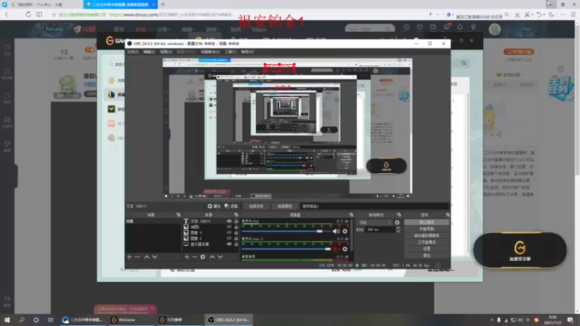This screenshot has width=580, height=326.
Task: Open the 分类 dropdown in Douyu navigation
Action: coord(163,29)
